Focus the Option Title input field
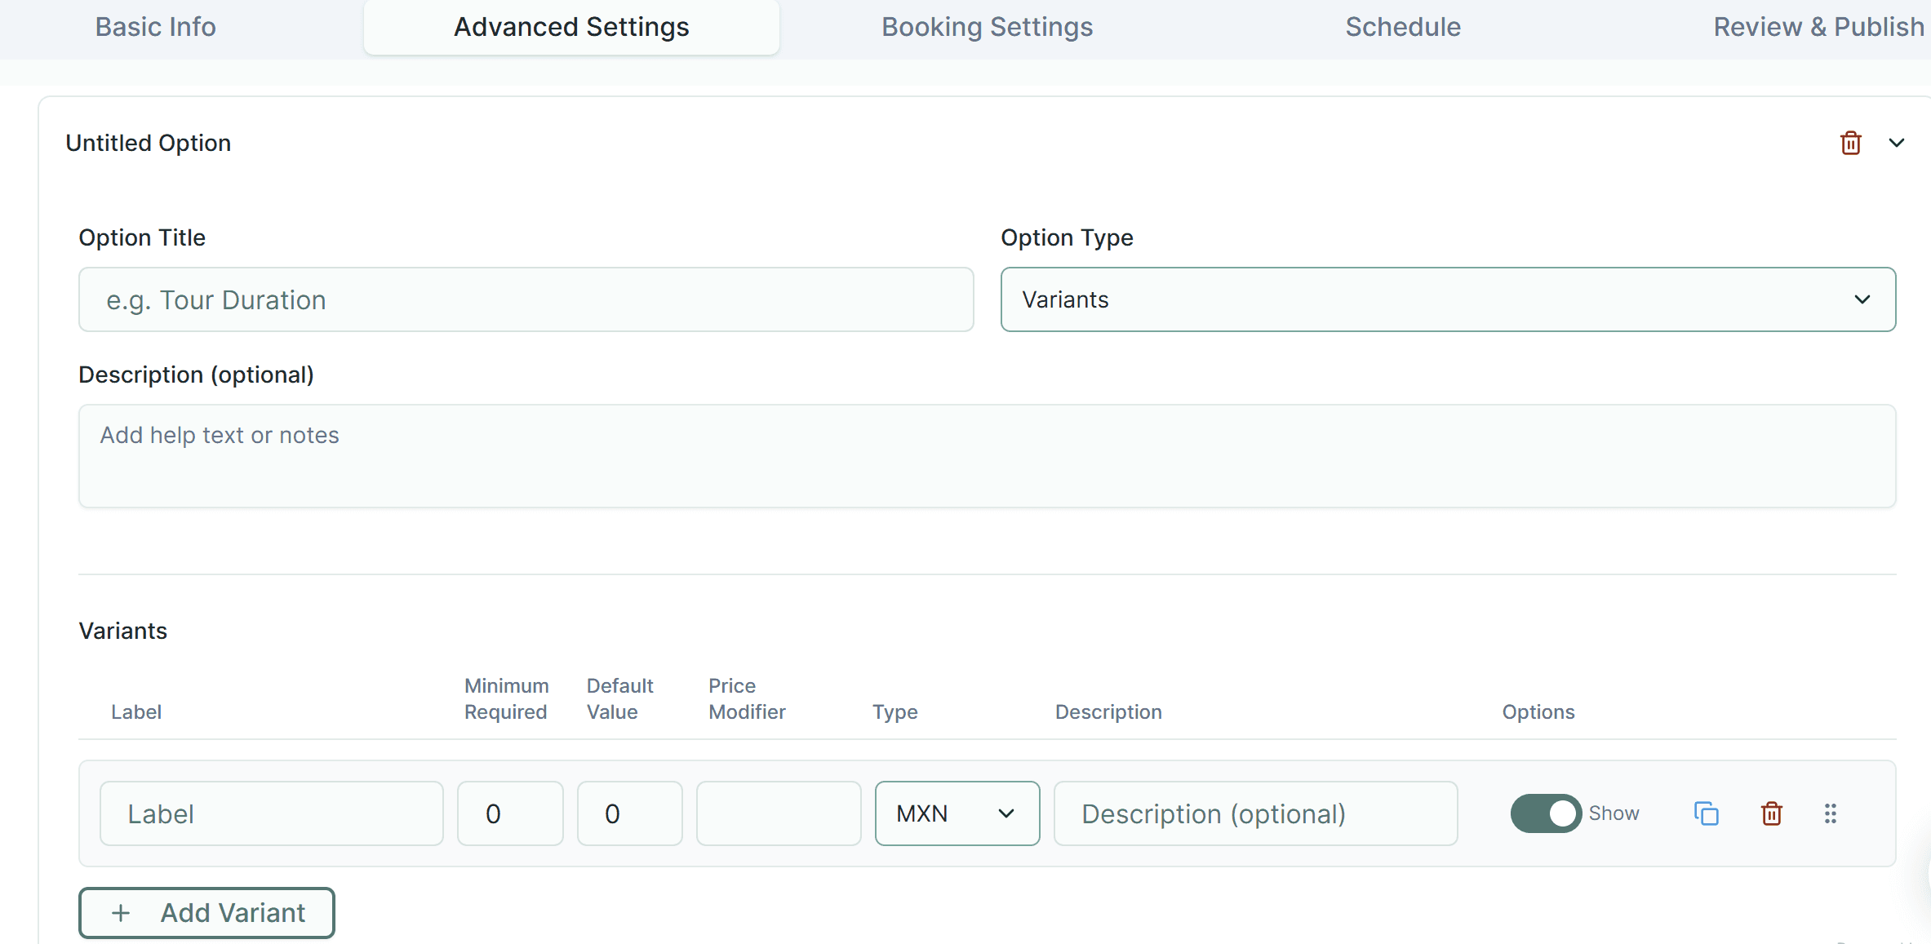The image size is (1931, 944). pyautogui.click(x=526, y=299)
